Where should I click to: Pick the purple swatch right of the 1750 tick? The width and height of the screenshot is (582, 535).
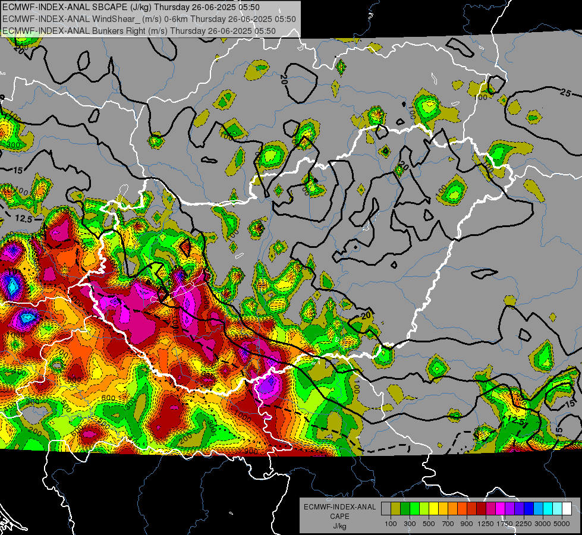[x=509, y=509]
